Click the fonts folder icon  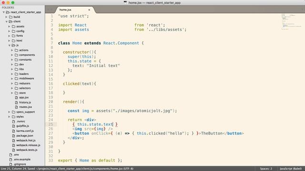(13, 36)
